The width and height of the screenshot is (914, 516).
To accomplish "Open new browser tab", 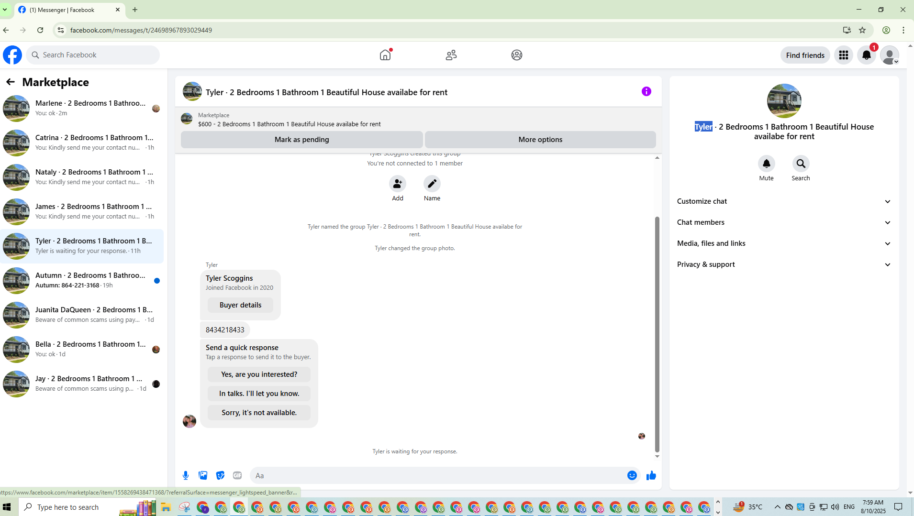I will click(135, 10).
